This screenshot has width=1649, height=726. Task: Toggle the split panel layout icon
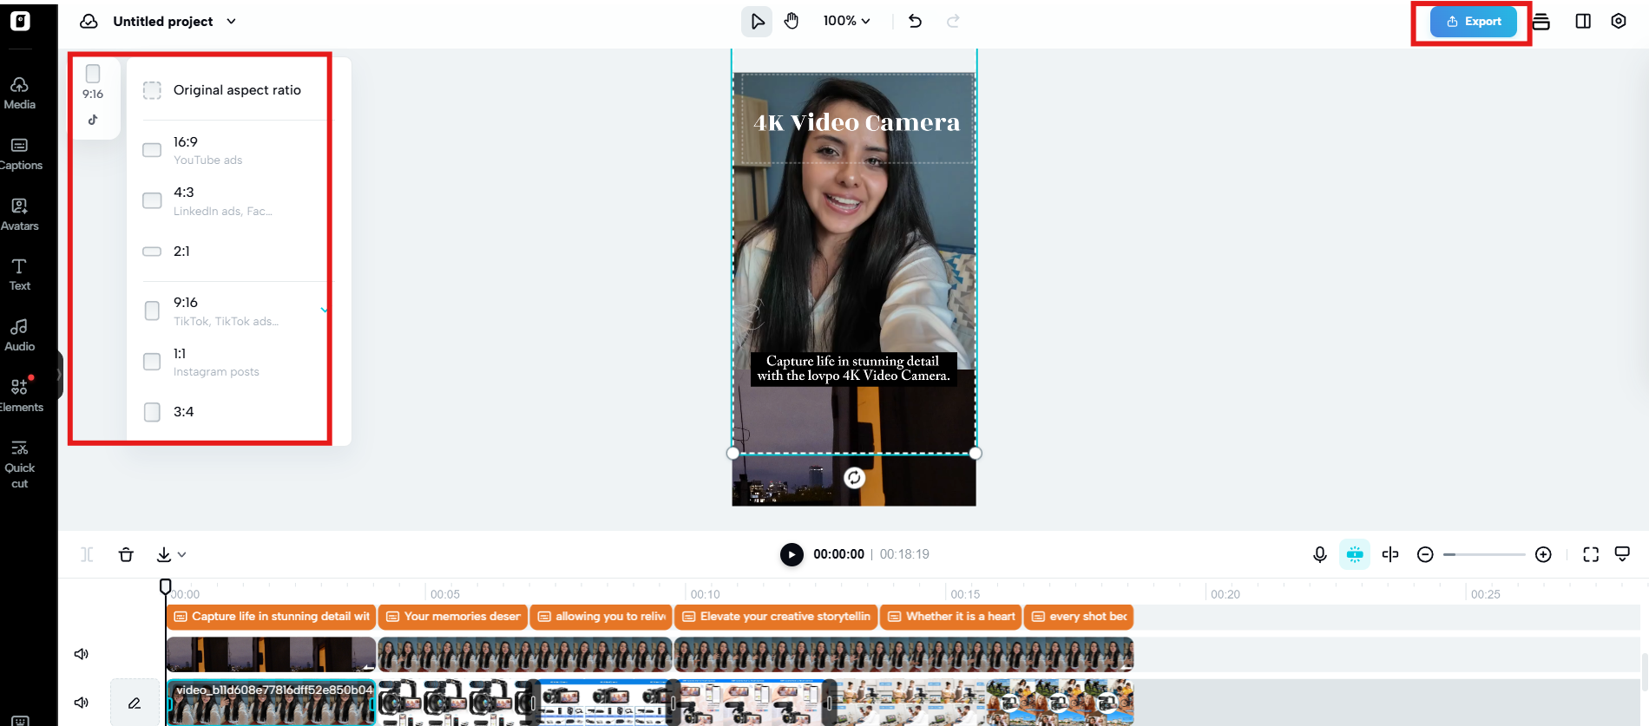coord(1583,21)
